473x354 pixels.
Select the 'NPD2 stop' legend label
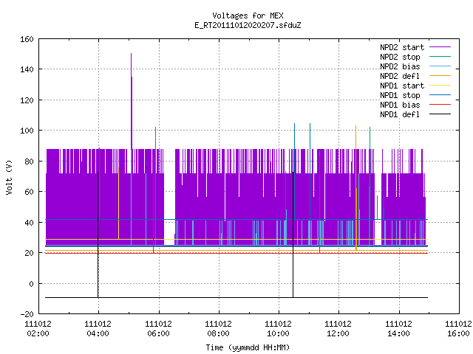(400, 57)
